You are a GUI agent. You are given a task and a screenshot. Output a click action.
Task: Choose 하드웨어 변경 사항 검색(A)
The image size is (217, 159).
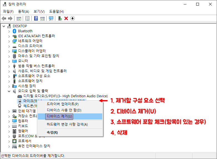pos(70,124)
